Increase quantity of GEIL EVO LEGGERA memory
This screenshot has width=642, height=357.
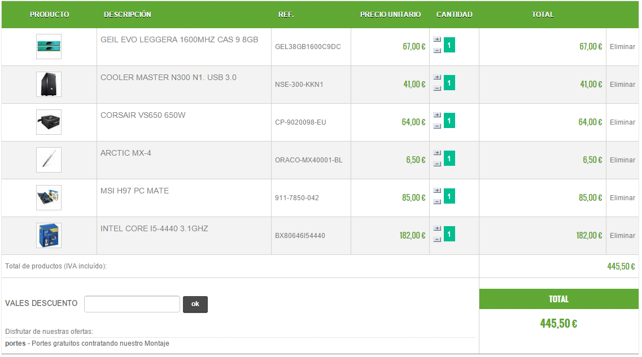coord(437,39)
